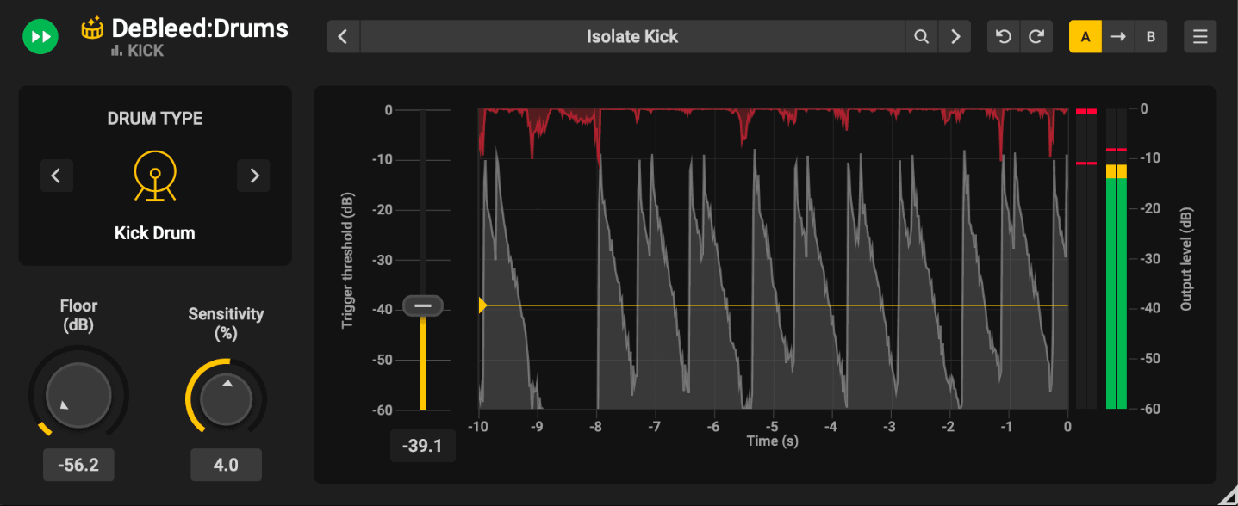Click the Trigger threshold (dB) axis label

click(x=348, y=259)
